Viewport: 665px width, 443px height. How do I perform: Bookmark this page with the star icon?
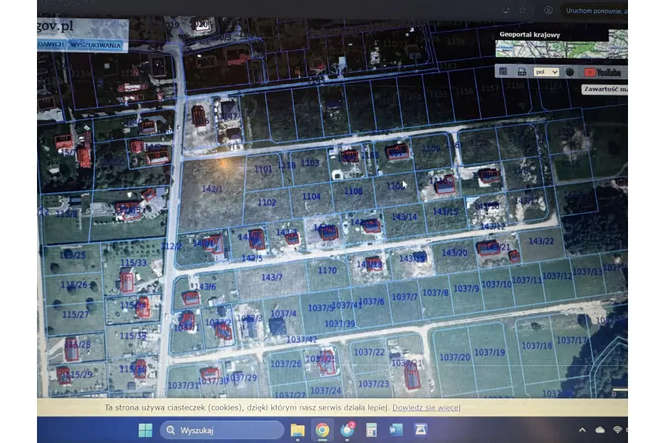[522, 11]
